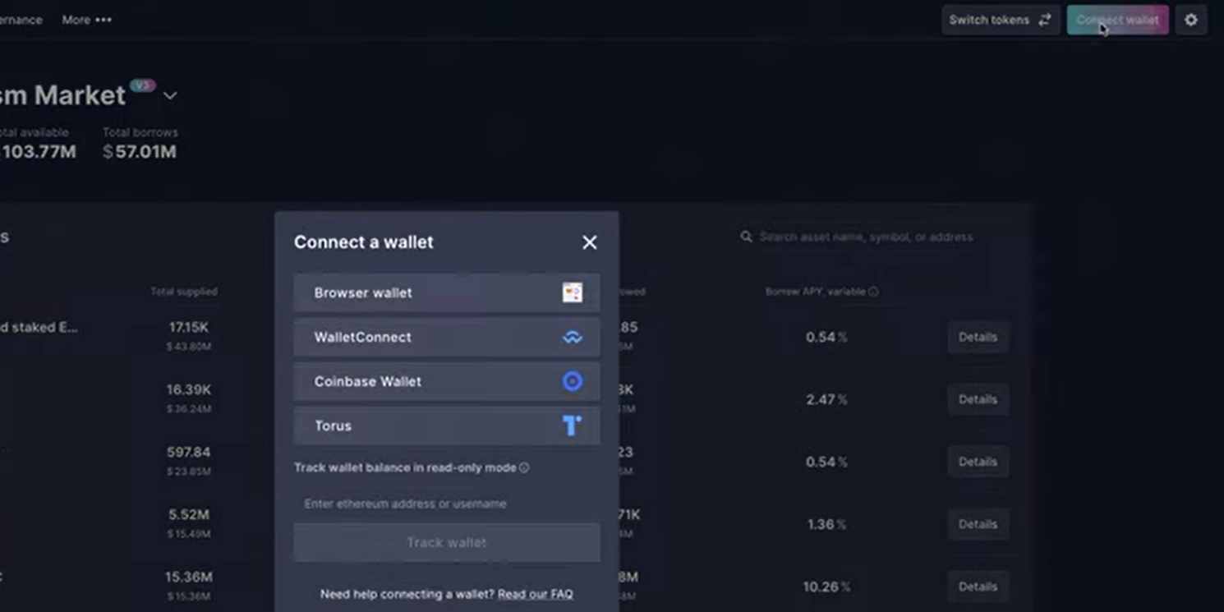Viewport: 1224px width, 612px height.
Task: Open the Read our FAQ link
Action: (x=535, y=594)
